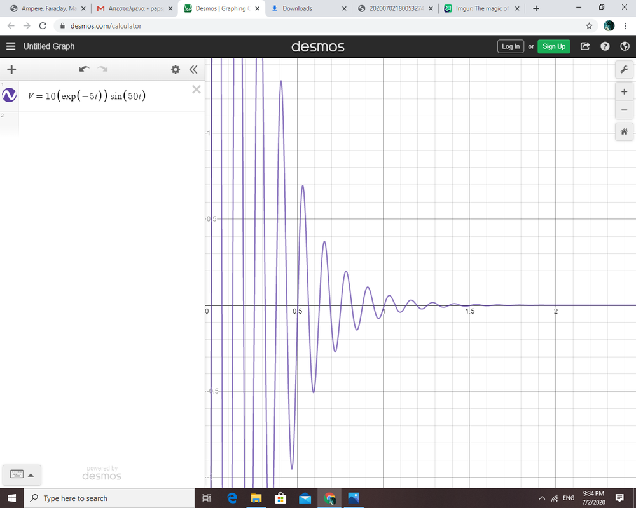Go back in browser history
Image resolution: width=636 pixels, height=508 pixels.
[x=11, y=26]
